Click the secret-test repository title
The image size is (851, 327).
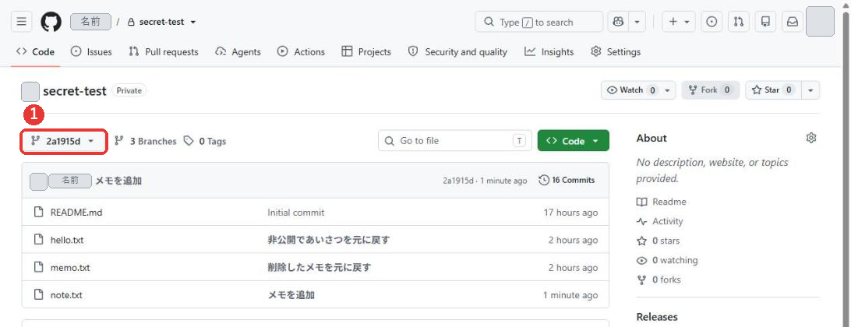[75, 91]
